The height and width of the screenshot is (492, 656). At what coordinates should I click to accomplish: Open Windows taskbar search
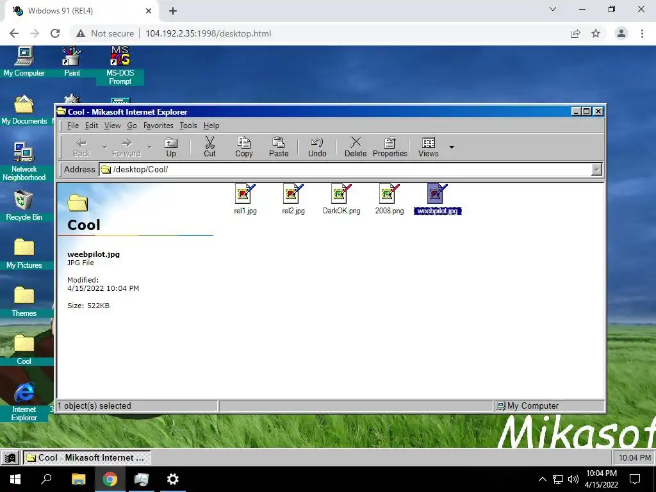click(46, 479)
